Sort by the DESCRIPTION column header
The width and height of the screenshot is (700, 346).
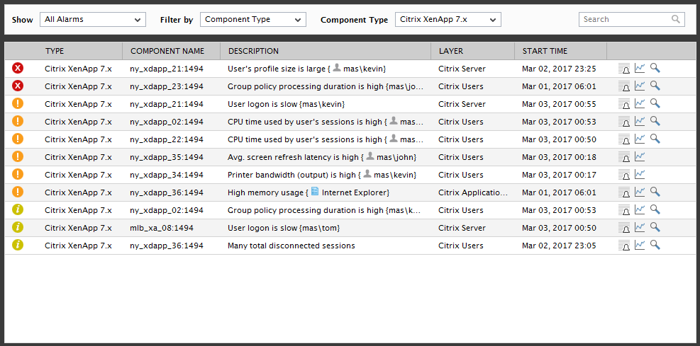pyautogui.click(x=254, y=51)
